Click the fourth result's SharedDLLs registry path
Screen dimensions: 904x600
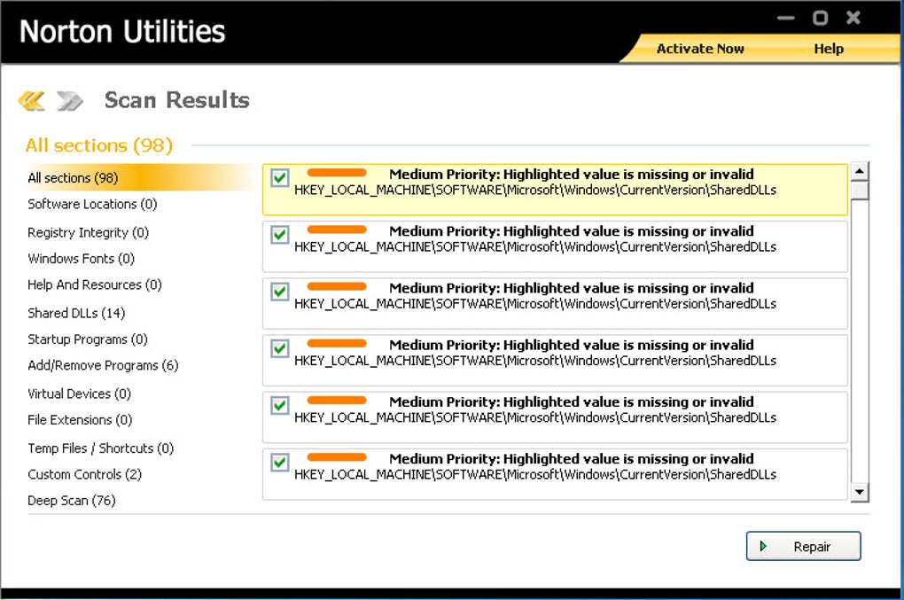[535, 361]
